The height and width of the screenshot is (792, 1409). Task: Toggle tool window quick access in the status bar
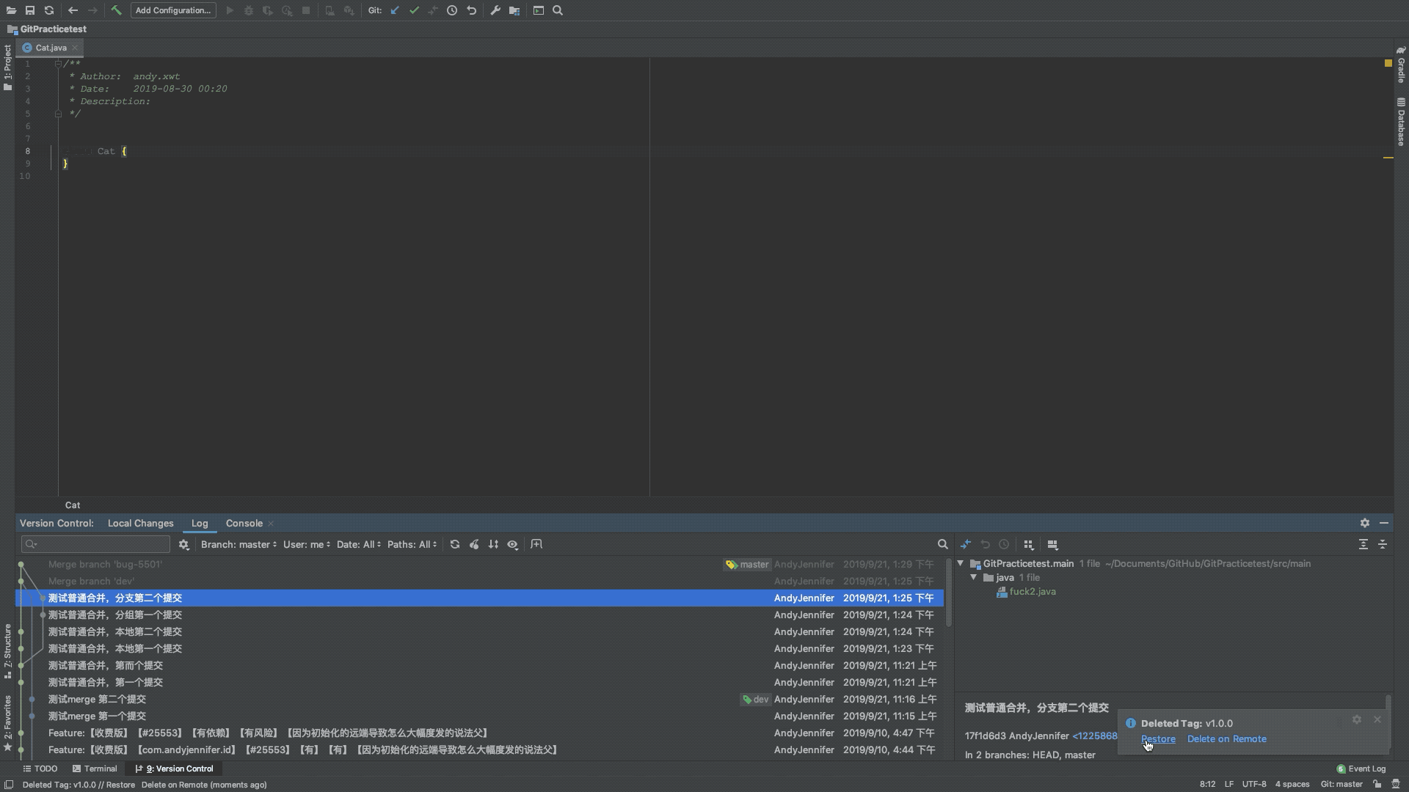tap(9, 785)
